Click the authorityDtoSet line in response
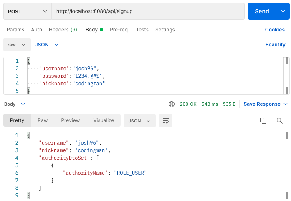 [x=69, y=158]
